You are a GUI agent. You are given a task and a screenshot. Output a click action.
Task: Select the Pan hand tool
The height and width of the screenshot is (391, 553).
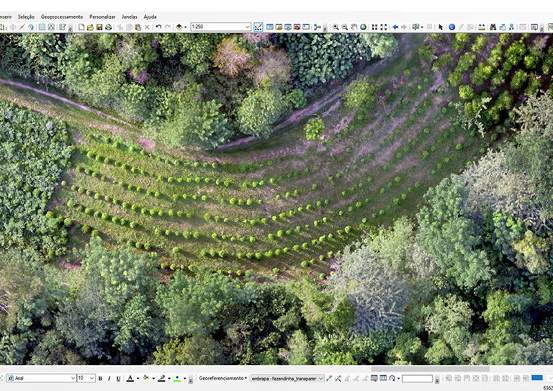point(354,27)
